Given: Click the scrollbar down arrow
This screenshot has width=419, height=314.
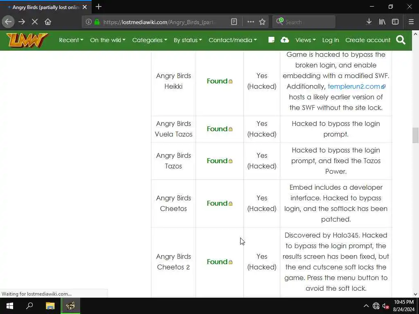Looking at the screenshot, I should [415, 294].
